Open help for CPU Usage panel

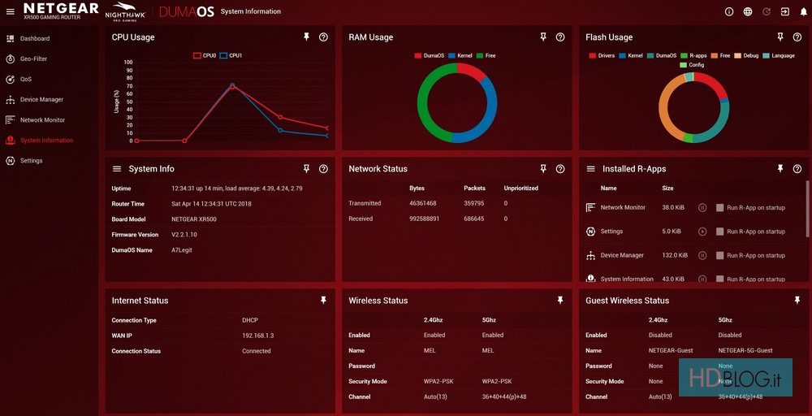324,37
